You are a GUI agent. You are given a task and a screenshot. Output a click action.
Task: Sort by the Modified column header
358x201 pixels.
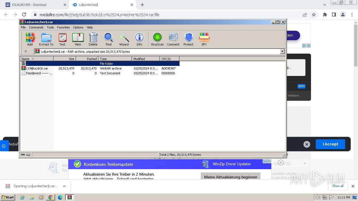pyautogui.click(x=146, y=59)
